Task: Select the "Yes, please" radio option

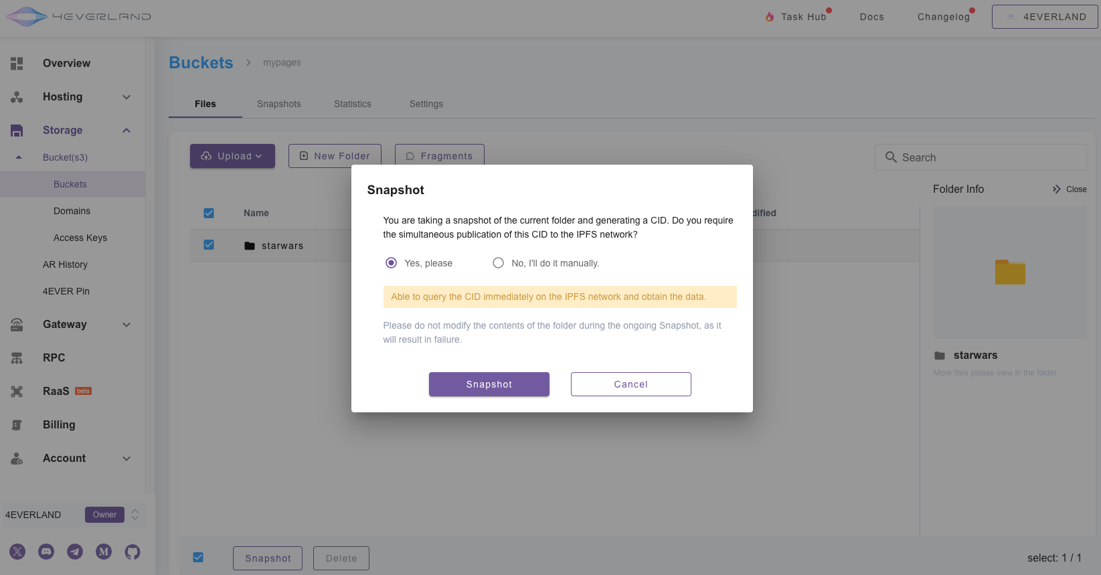Action: pyautogui.click(x=392, y=263)
